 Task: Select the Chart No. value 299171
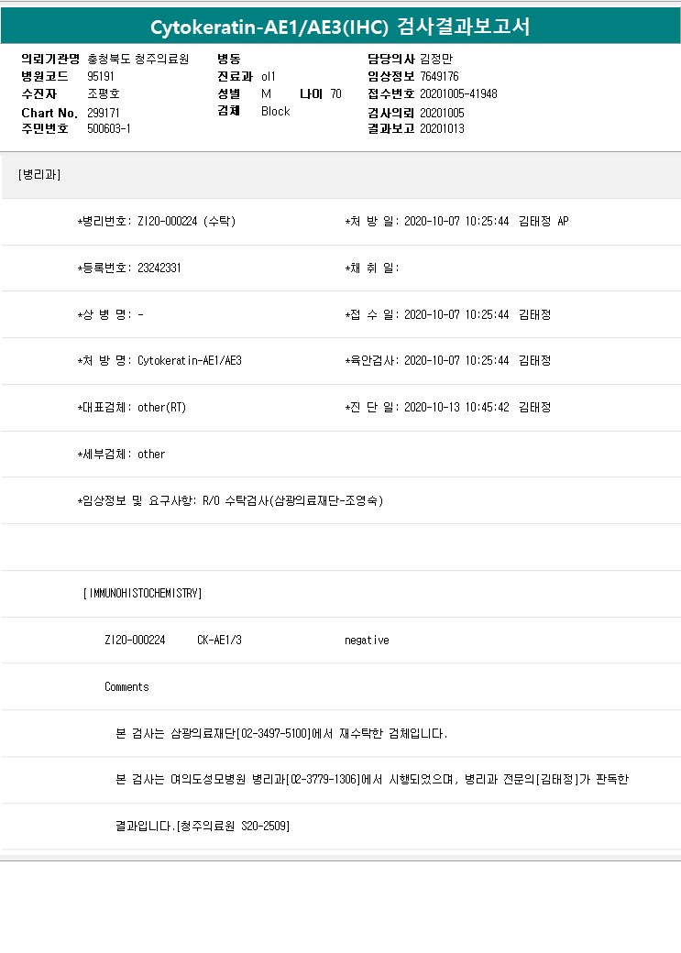pyautogui.click(x=104, y=112)
